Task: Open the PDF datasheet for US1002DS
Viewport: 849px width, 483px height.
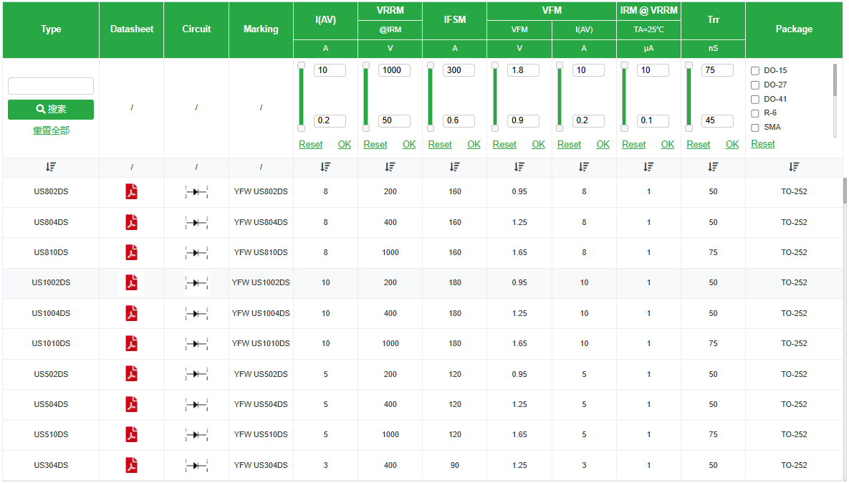Action: [131, 282]
